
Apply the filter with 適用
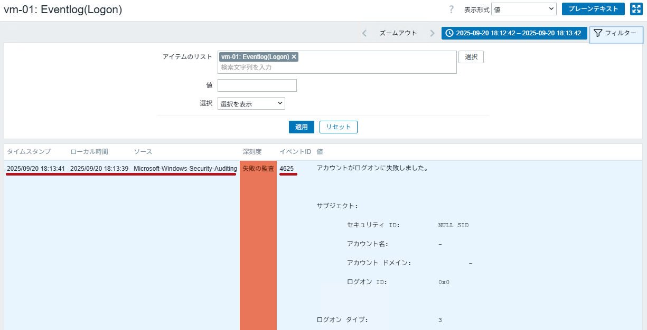(302, 127)
